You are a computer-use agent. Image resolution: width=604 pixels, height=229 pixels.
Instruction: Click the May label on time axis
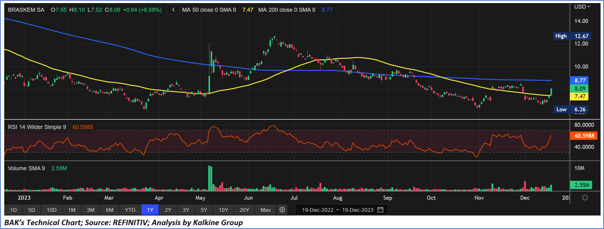coord(200,198)
